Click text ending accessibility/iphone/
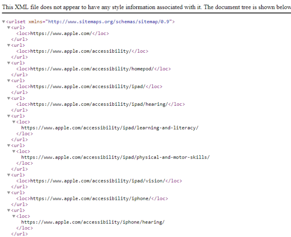Viewport: 291px width, 237px height. point(90,199)
